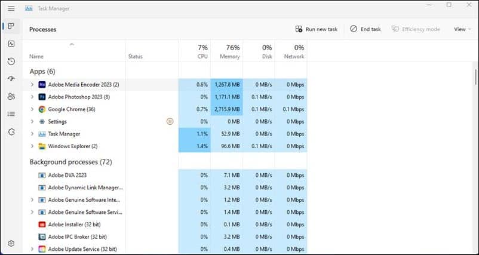The image size is (479, 255).
Task: Expand Adobe Genuine Software Inte... group
Action: click(32, 200)
